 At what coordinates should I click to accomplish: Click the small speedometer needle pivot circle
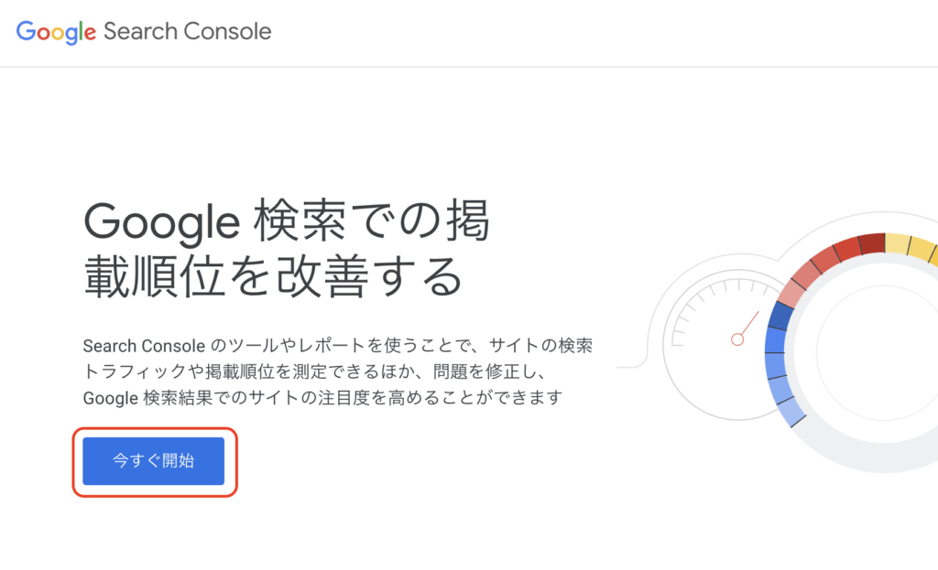[x=737, y=339]
